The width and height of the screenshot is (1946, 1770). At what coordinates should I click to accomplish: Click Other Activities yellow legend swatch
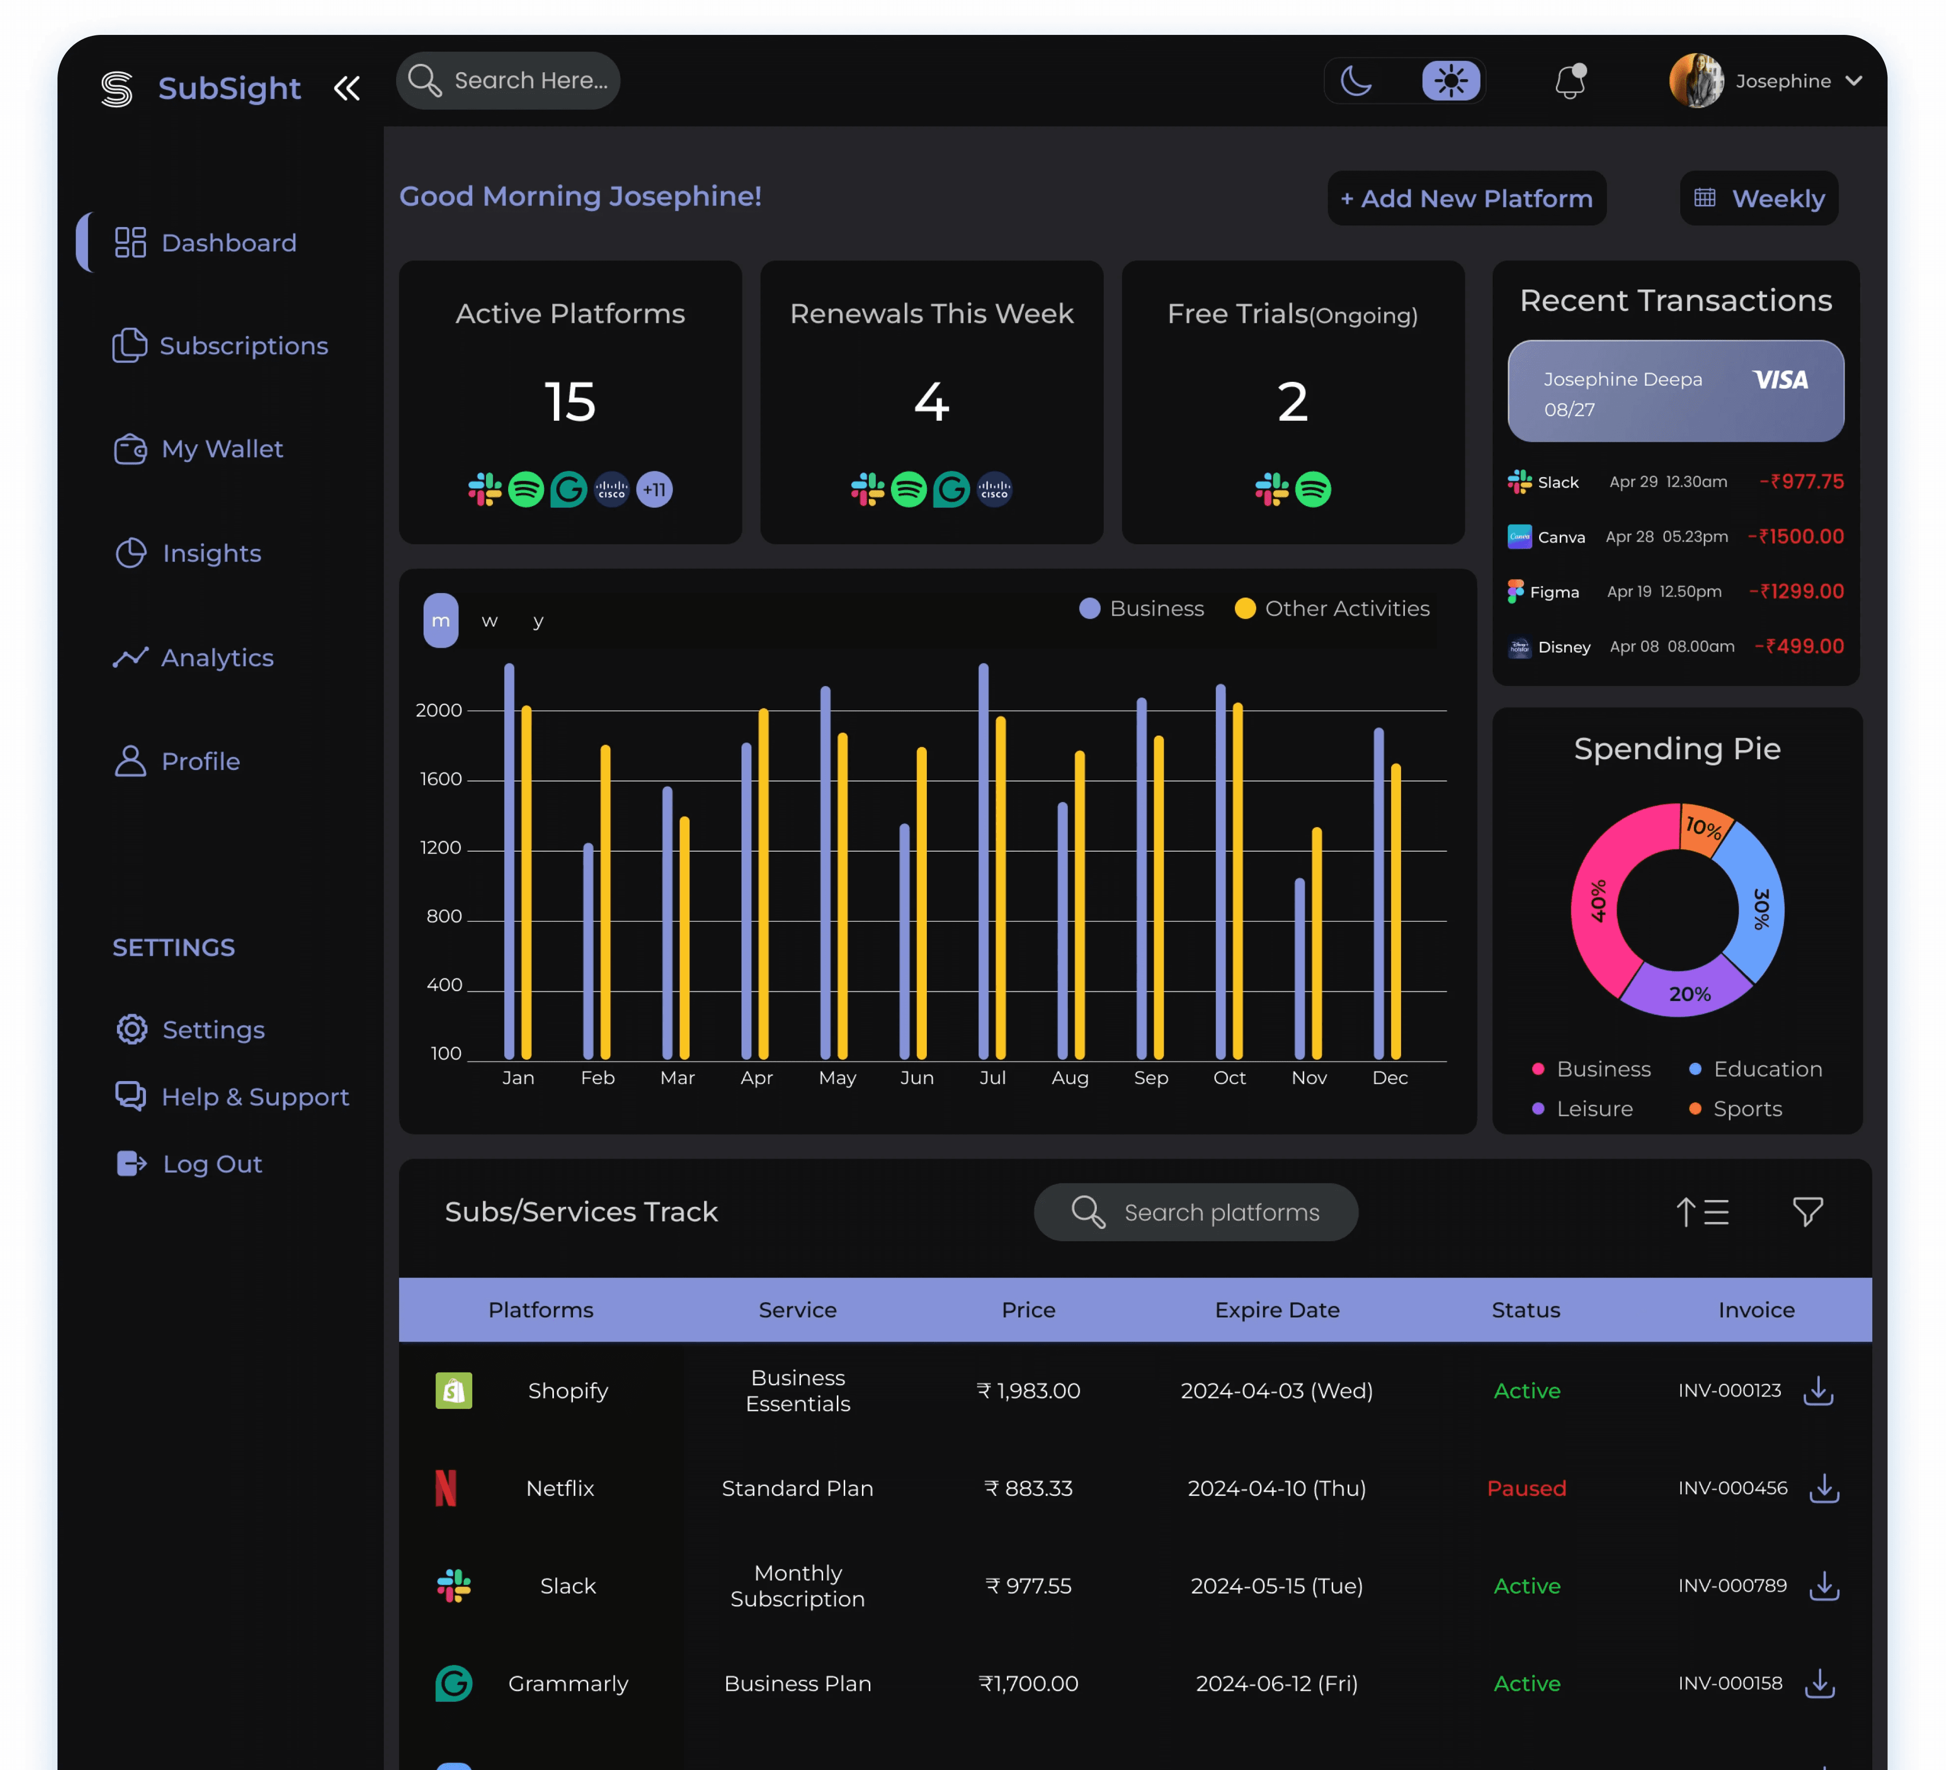coord(1245,609)
